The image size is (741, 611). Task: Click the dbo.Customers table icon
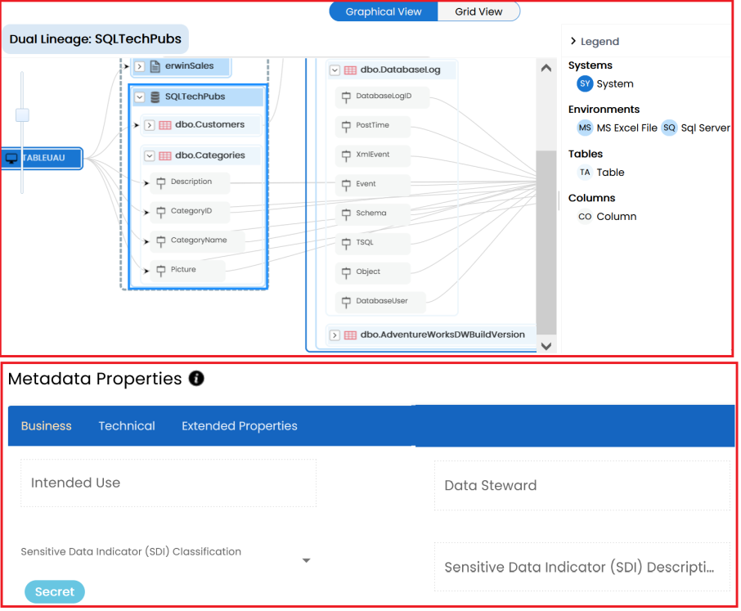click(x=165, y=125)
